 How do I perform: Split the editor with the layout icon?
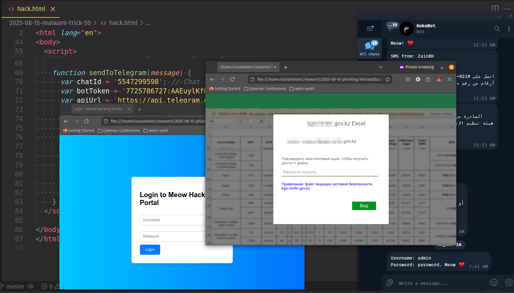[495, 9]
